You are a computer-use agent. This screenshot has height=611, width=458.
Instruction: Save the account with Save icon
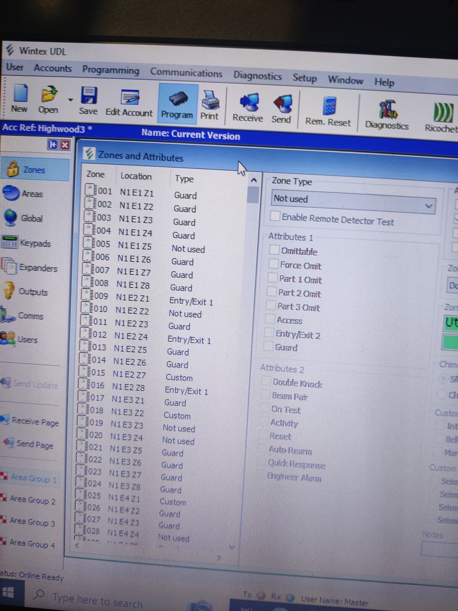89,96
